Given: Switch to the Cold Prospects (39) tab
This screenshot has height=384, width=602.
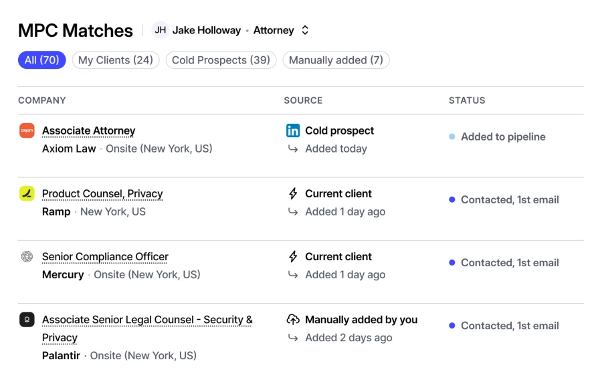Looking at the screenshot, I should click(x=221, y=60).
